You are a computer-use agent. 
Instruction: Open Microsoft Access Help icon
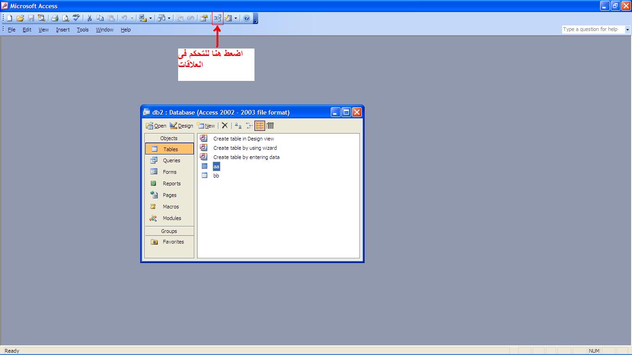[x=247, y=18]
